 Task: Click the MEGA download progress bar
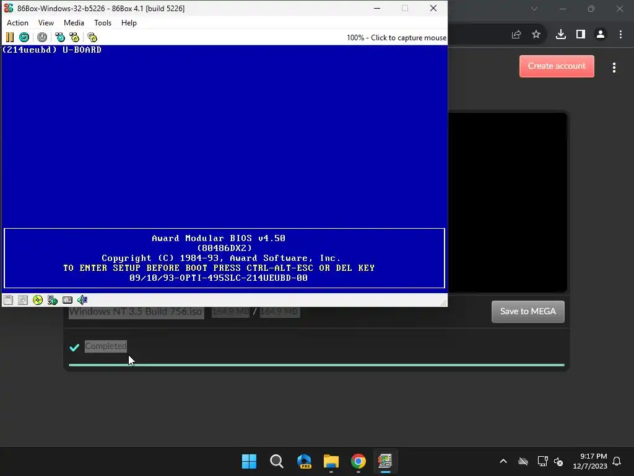click(x=316, y=365)
